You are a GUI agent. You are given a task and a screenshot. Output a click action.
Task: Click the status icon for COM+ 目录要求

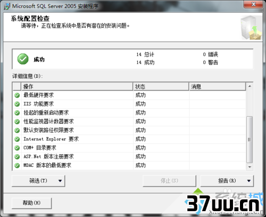(x=17, y=148)
